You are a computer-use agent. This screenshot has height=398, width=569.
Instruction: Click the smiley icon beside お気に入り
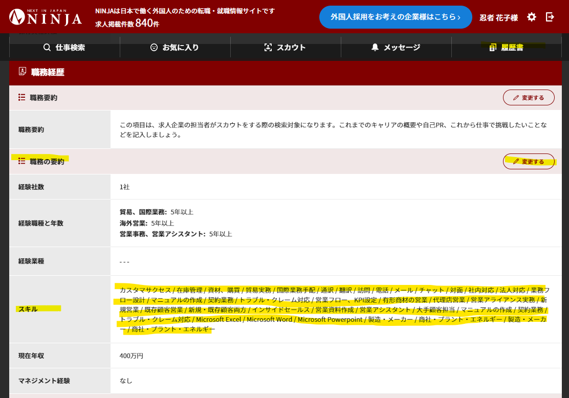(x=154, y=48)
